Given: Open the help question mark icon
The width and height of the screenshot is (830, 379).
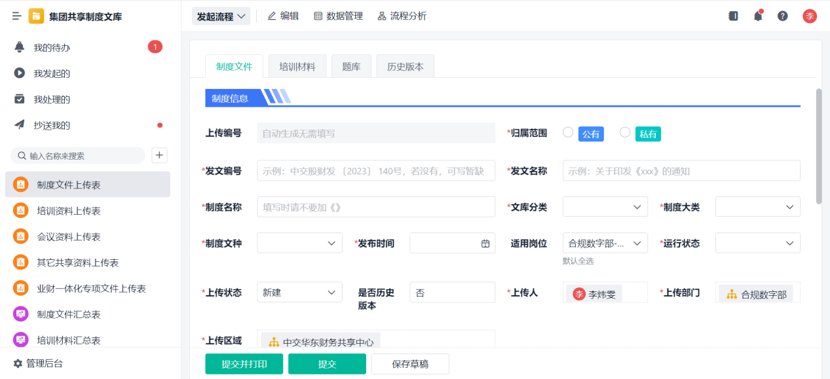Looking at the screenshot, I should click(x=783, y=16).
